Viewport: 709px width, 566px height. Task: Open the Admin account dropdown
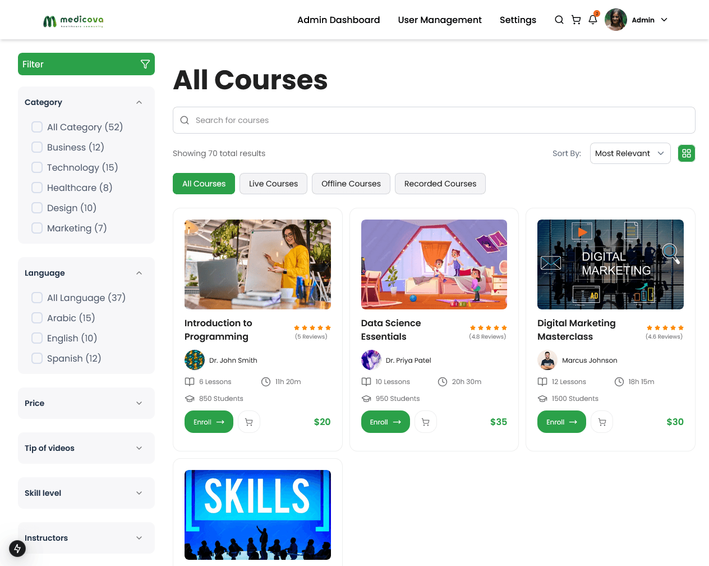click(649, 20)
